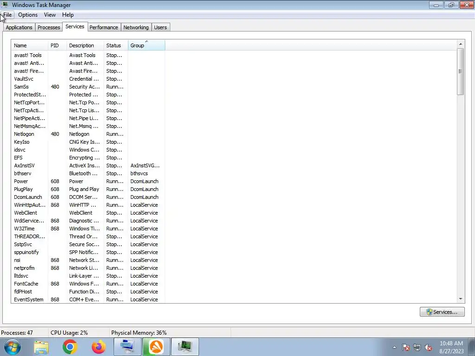Click the scrollbar up arrow
Image resolution: width=475 pixels, height=356 pixels.
pos(461,44)
